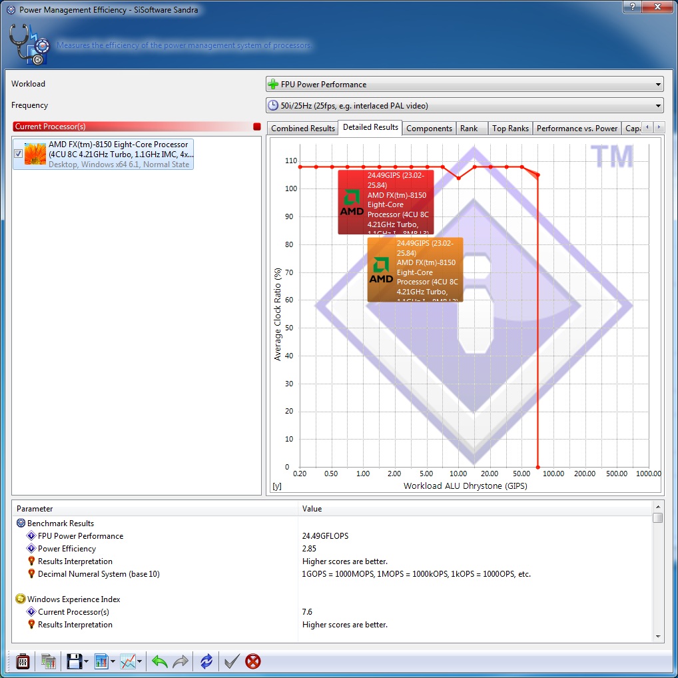The width and height of the screenshot is (678, 678).
Task: Click the Decimal Numeral System pin icon
Action: tap(31, 574)
